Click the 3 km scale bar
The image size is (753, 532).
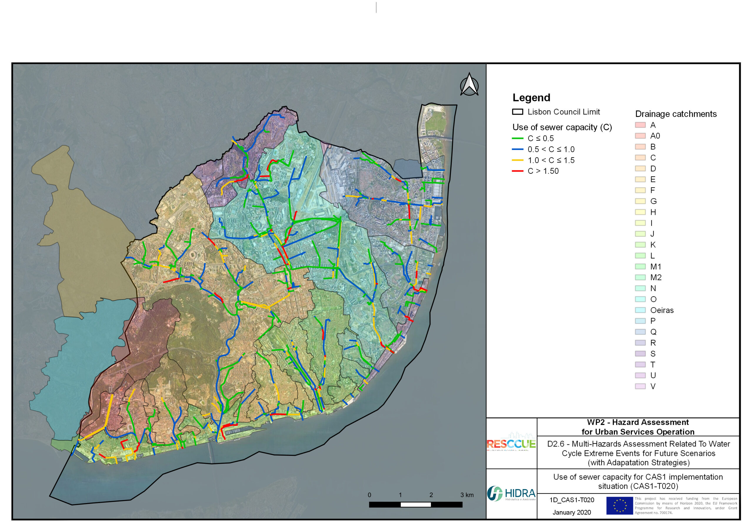click(x=415, y=504)
